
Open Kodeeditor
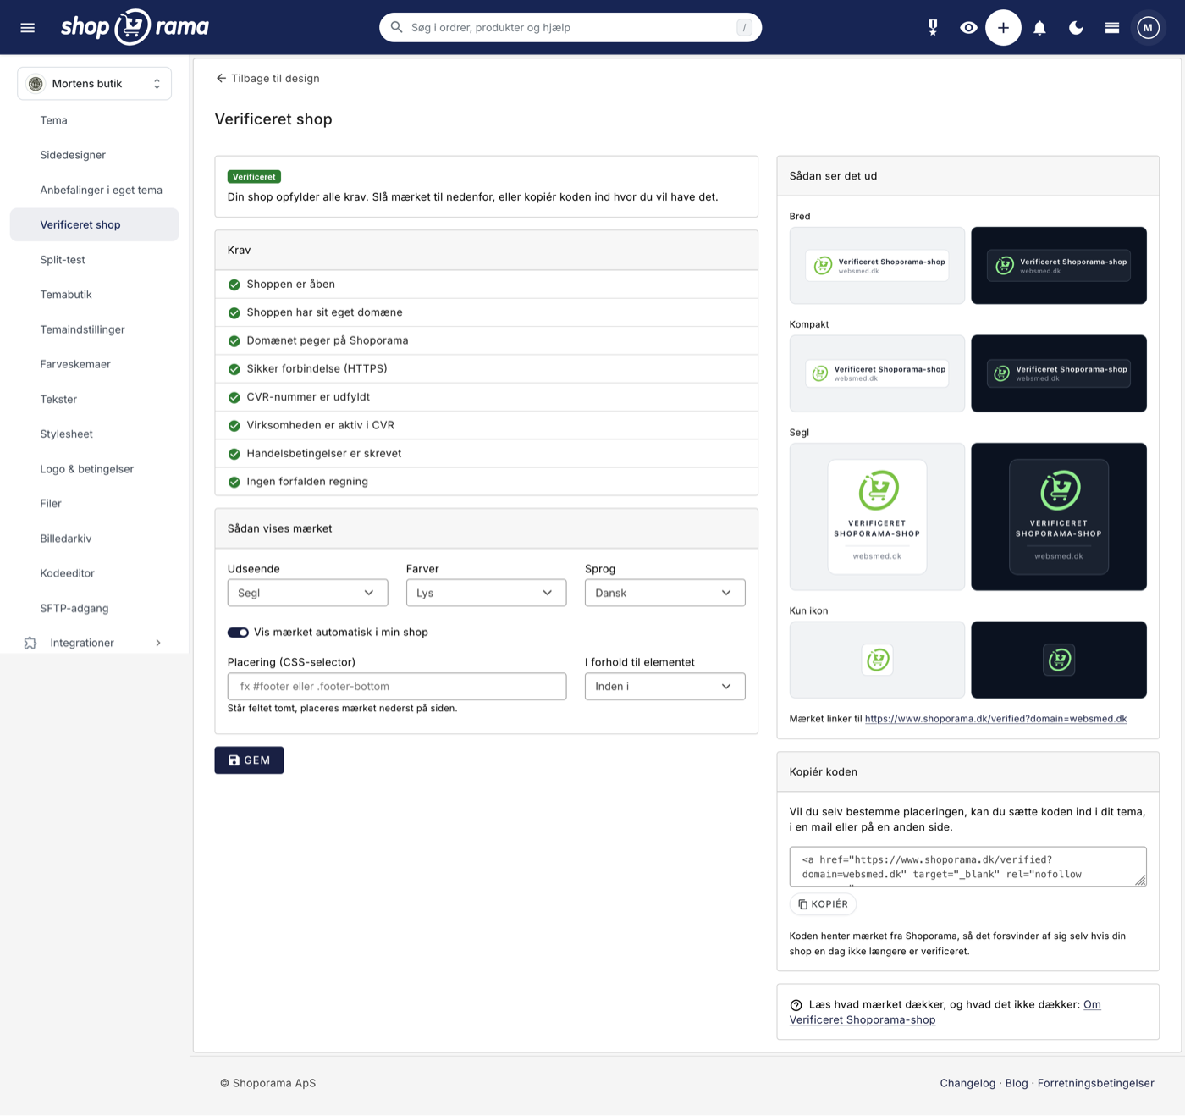67,573
